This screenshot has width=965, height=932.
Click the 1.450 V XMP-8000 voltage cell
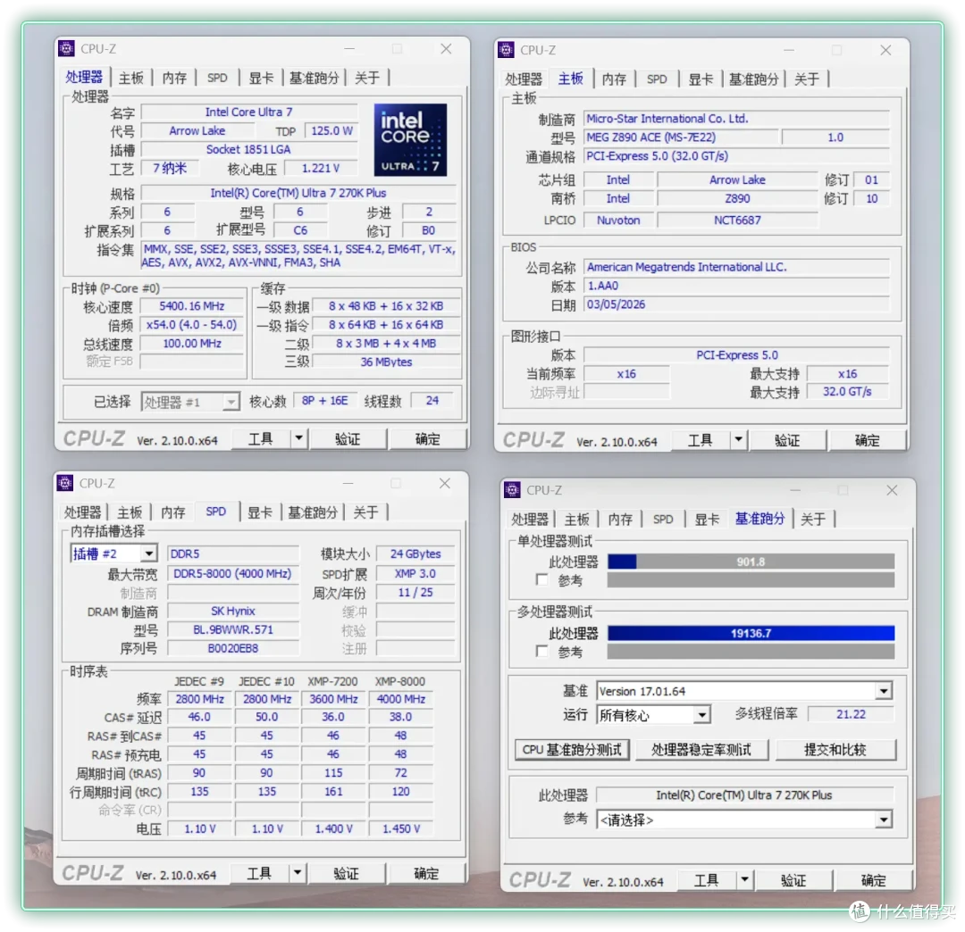[400, 828]
